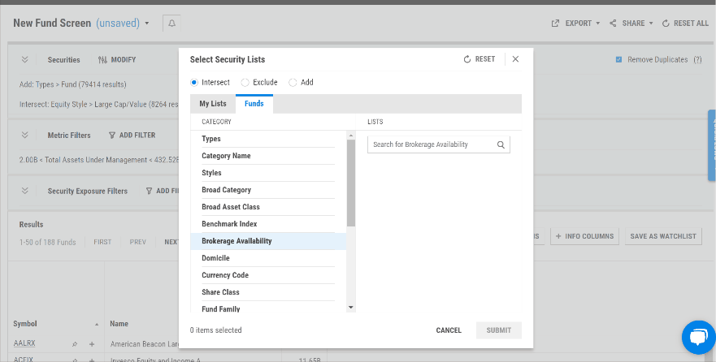Click the alert bell icon
The width and height of the screenshot is (716, 362).
(x=171, y=24)
